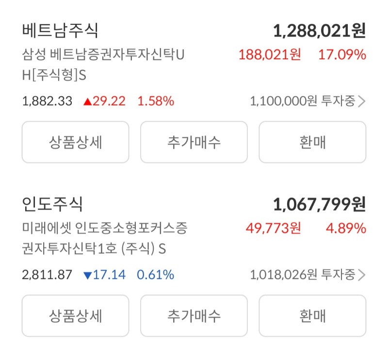Select the 인도주식 heading
388x362 pixels.
tap(52, 204)
